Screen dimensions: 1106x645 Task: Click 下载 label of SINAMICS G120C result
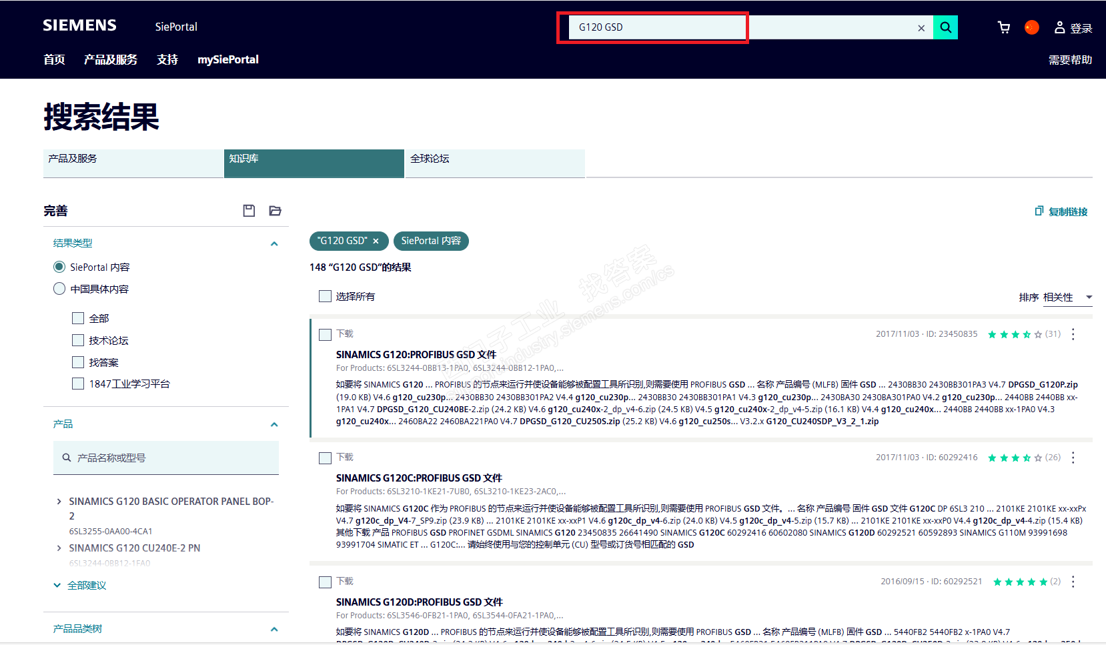tap(345, 457)
